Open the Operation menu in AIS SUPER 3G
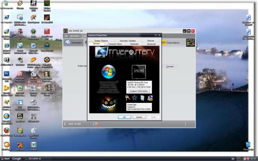Viewport: 258px width, 161px height. [74, 36]
